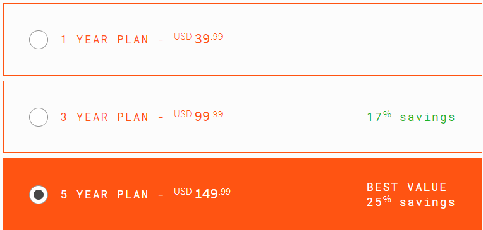This screenshot has width=483, height=230.
Task: Click the green '17% savings' text
Action: coord(411,117)
